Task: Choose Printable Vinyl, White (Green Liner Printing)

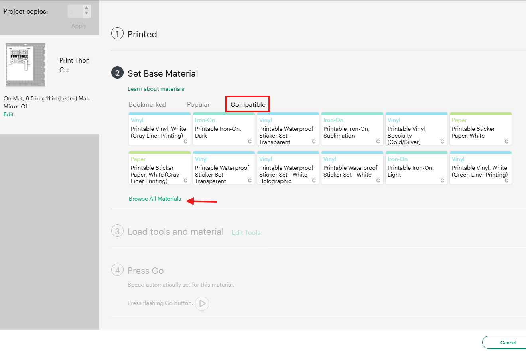Action: [481, 168]
